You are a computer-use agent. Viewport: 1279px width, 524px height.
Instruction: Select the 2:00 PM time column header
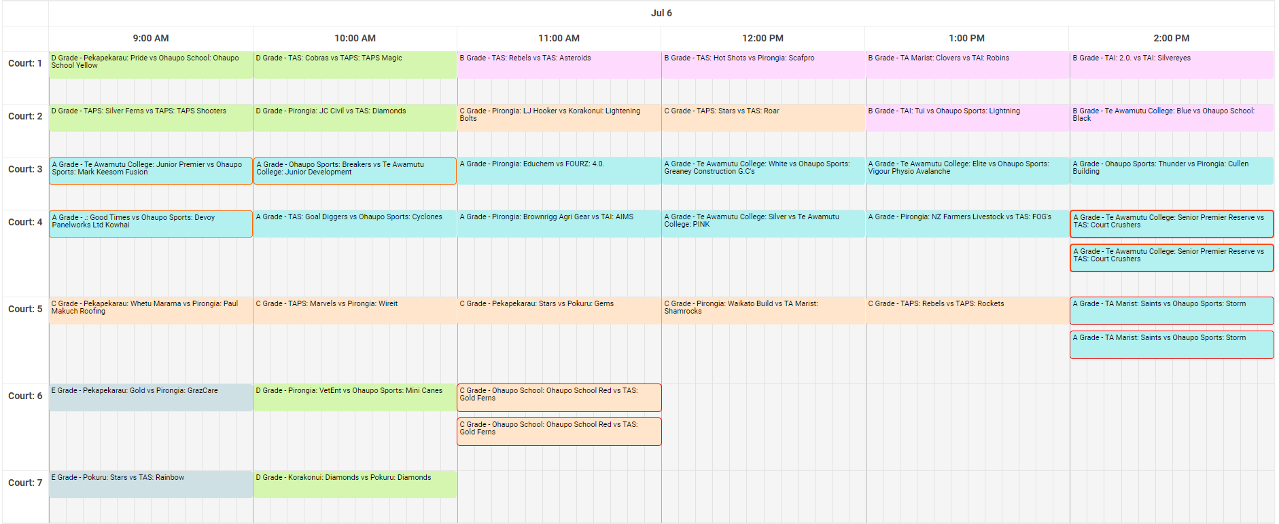1171,39
